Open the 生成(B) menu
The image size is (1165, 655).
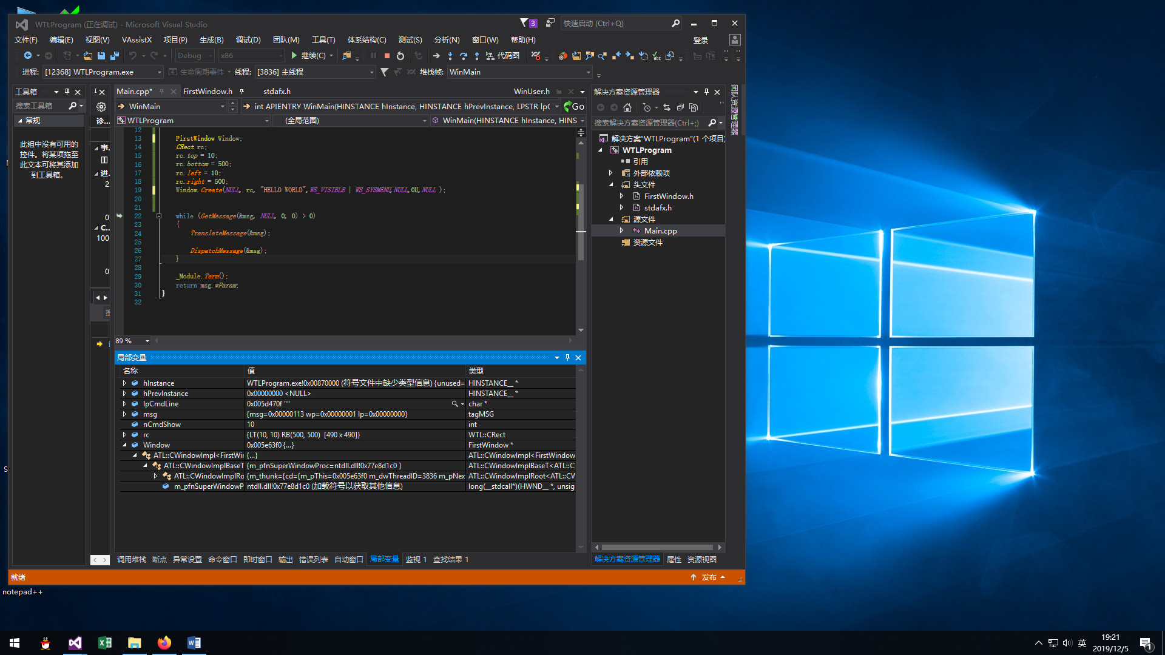coord(212,40)
